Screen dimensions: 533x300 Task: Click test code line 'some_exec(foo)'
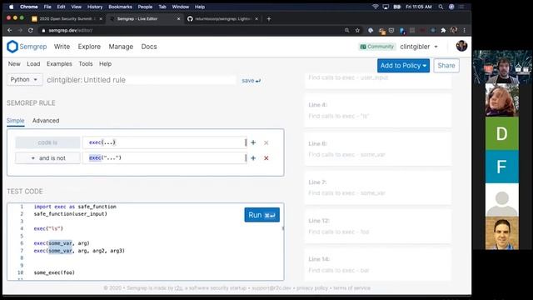[54, 272]
